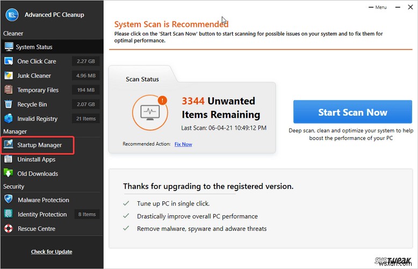
Task: Click the Uninstall Apps trash icon
Action: (x=9, y=159)
